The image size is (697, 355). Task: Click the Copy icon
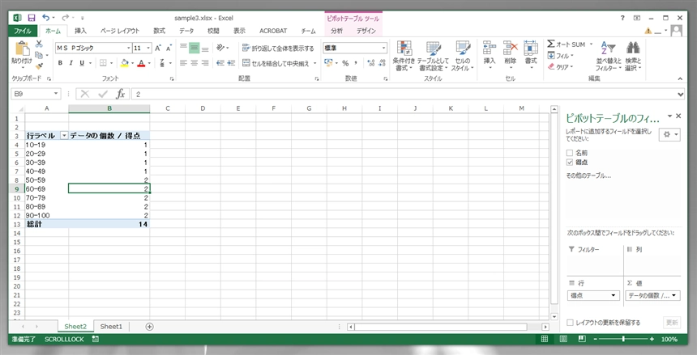[x=39, y=55]
